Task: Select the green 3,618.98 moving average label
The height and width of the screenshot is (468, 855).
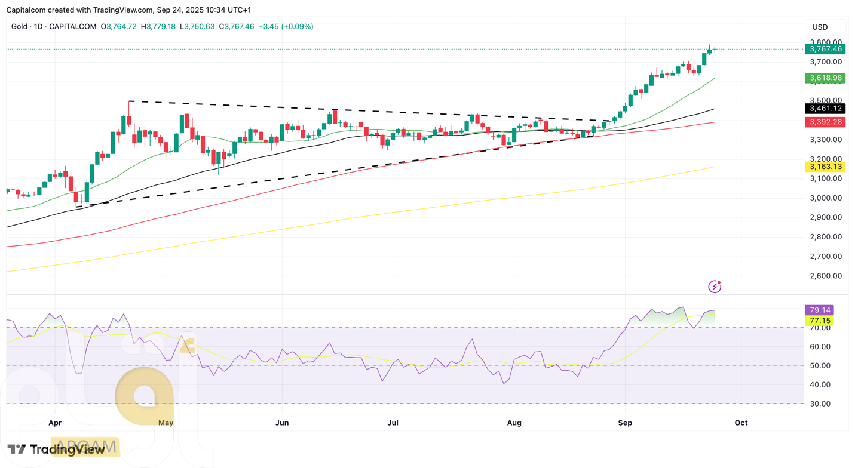Action: click(x=825, y=78)
